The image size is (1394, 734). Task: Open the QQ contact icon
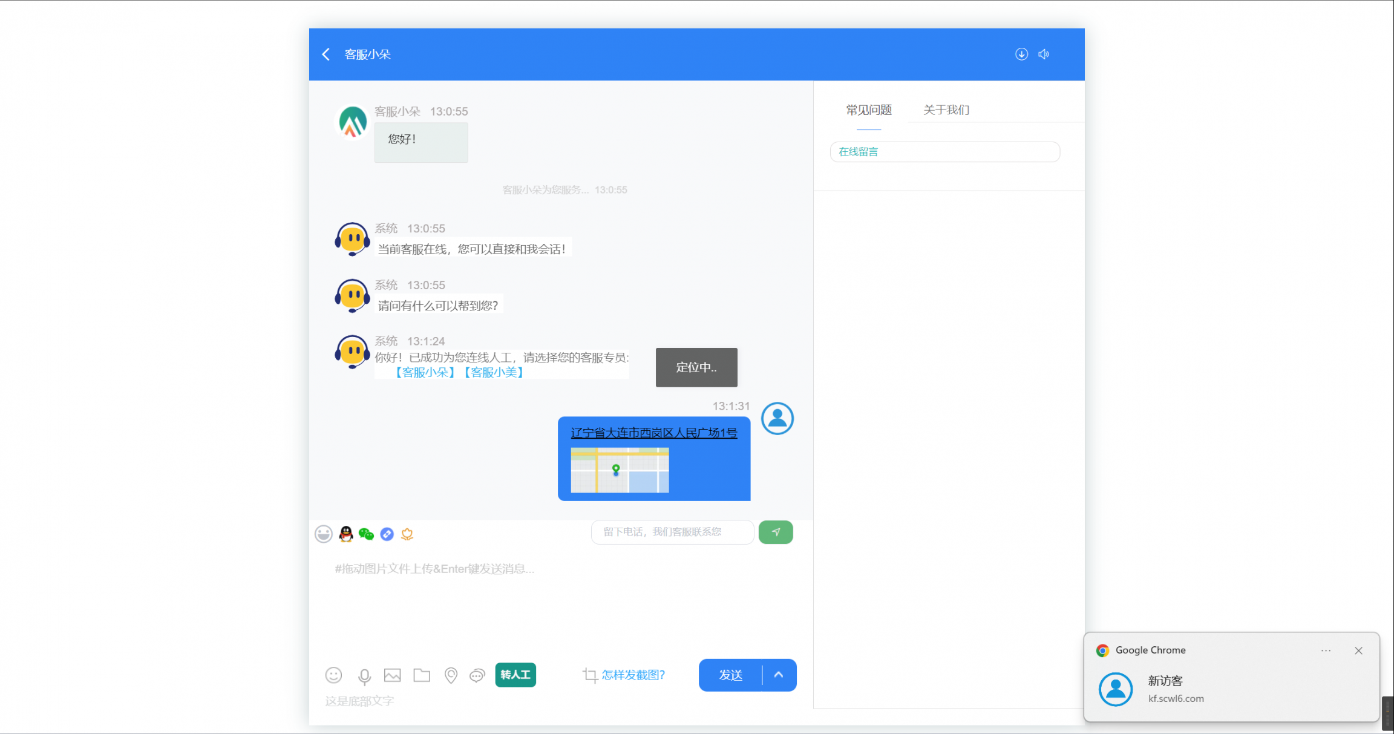[x=345, y=534]
